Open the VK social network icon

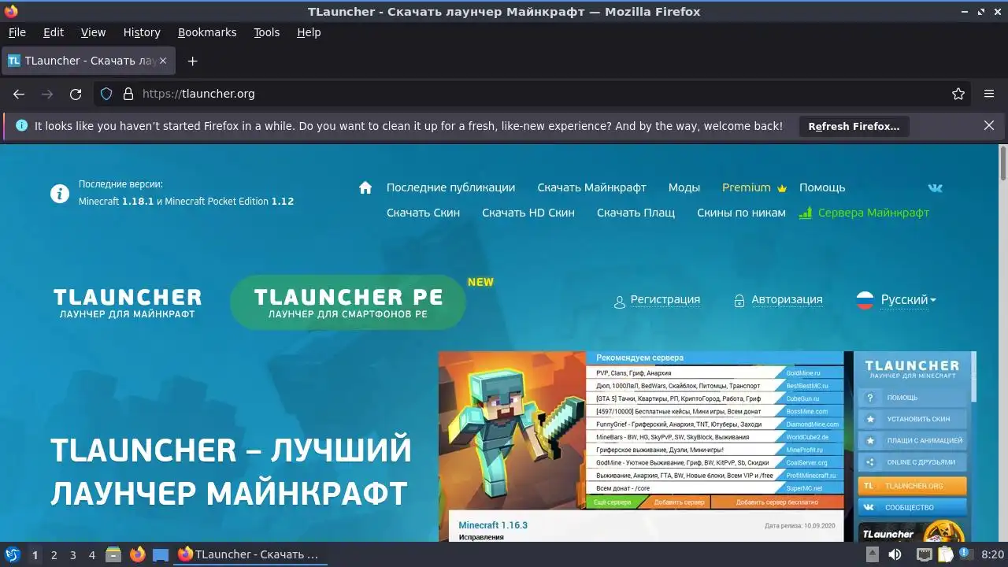point(935,187)
